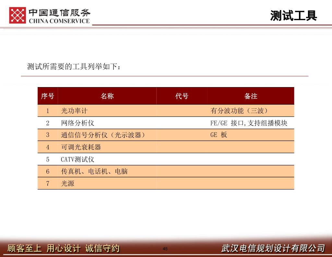Click row number 7 in the table

point(48,183)
